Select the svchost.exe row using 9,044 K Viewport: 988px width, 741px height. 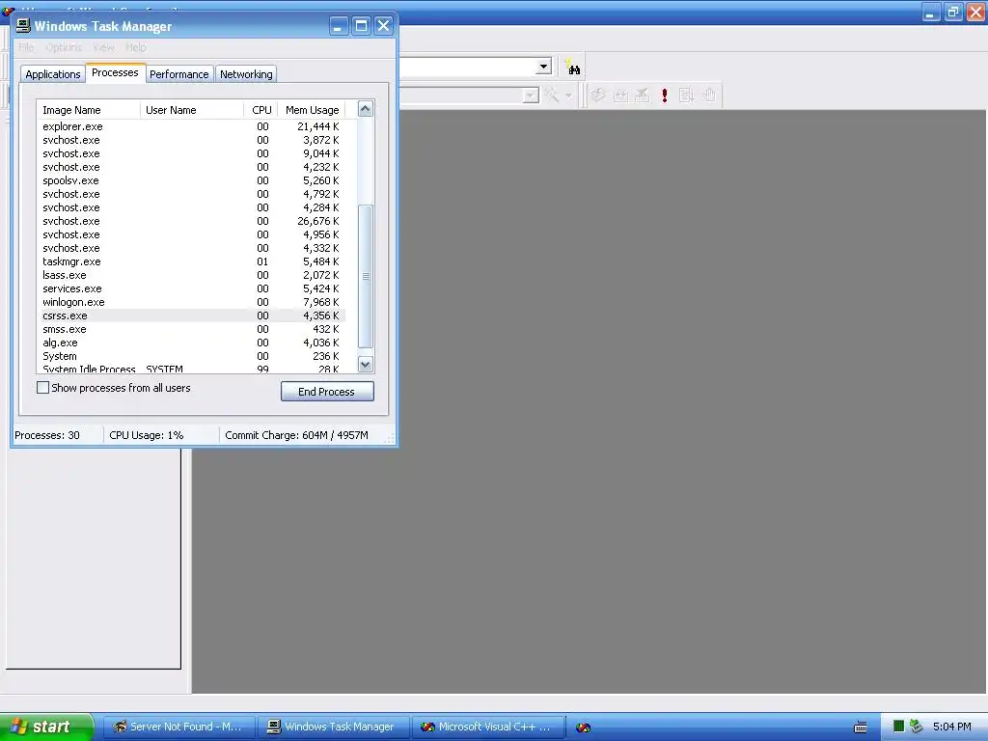191,153
